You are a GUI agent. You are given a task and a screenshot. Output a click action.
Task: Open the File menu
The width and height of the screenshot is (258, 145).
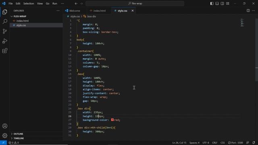(10, 4)
